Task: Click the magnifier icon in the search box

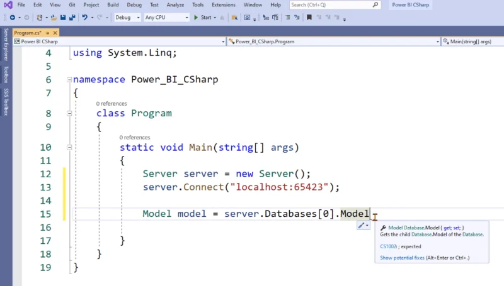Action: pyautogui.click(x=375, y=5)
